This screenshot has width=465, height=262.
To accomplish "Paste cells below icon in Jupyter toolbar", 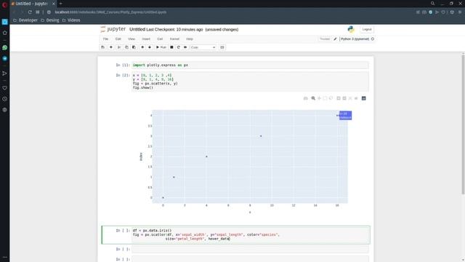I will (134, 47).
